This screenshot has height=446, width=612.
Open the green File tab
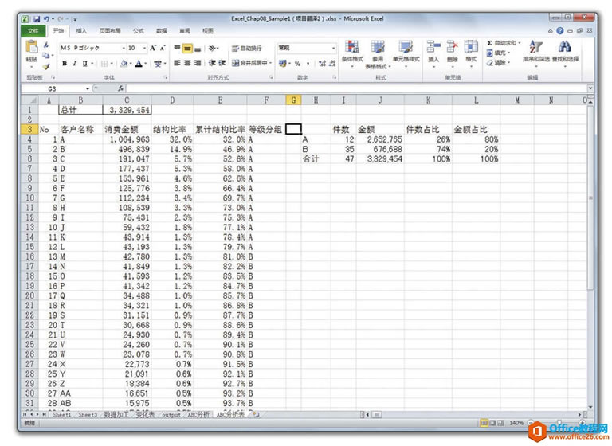pos(33,31)
